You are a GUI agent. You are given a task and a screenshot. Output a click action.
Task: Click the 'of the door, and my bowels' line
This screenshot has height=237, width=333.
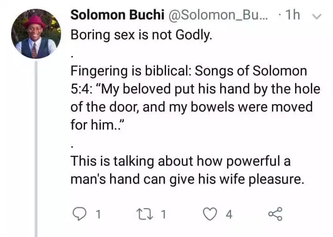click(x=191, y=107)
